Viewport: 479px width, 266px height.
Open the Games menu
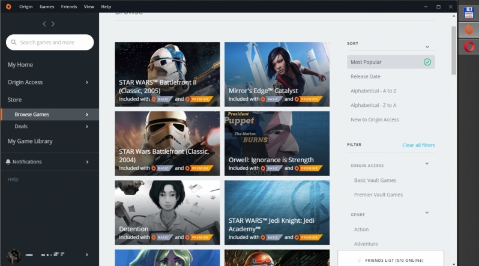(47, 7)
